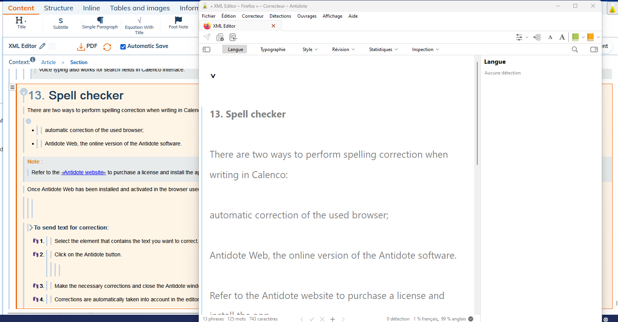This screenshot has width=618, height=322.
Task: Open the corrector settings sliders icon
Action: 519,37
